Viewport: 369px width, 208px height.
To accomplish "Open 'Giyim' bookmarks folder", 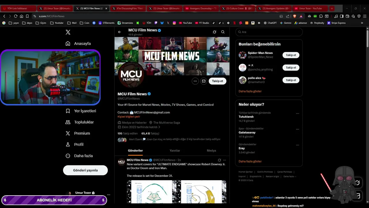I will [41, 23].
